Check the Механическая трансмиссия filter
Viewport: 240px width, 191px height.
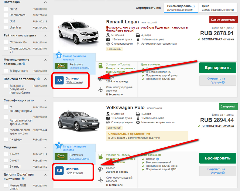(6, 130)
